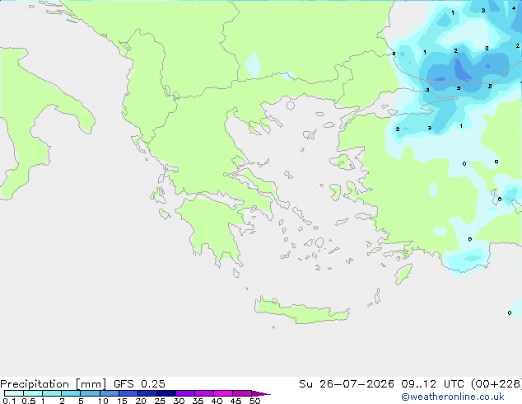Click the island of Crete on the map

tap(301, 312)
